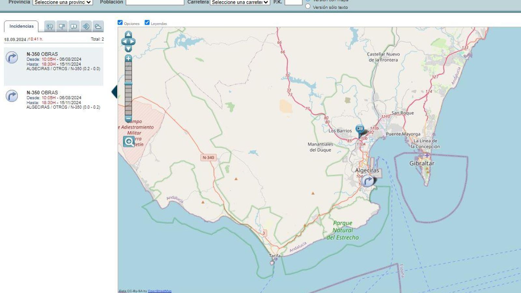Click the turn icon of incident N-350 (0.2 - 0.0)
The height and width of the screenshot is (293, 521).
point(12,58)
